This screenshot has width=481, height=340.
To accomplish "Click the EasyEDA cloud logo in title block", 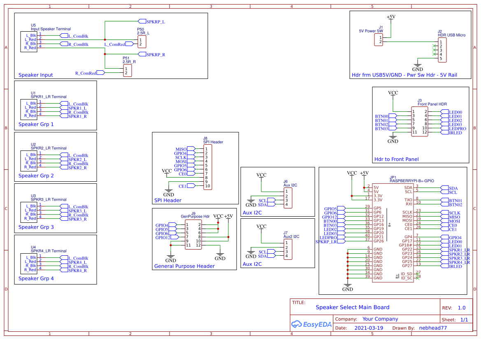I will pos(296,324).
